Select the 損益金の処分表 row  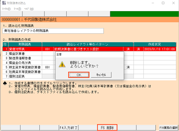(89, 63)
